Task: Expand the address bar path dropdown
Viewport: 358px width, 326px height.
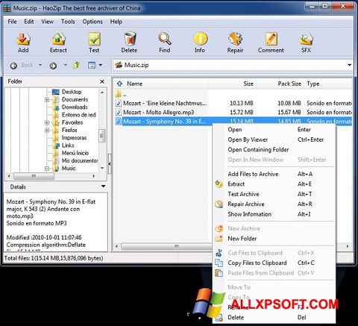Action: 349,65
